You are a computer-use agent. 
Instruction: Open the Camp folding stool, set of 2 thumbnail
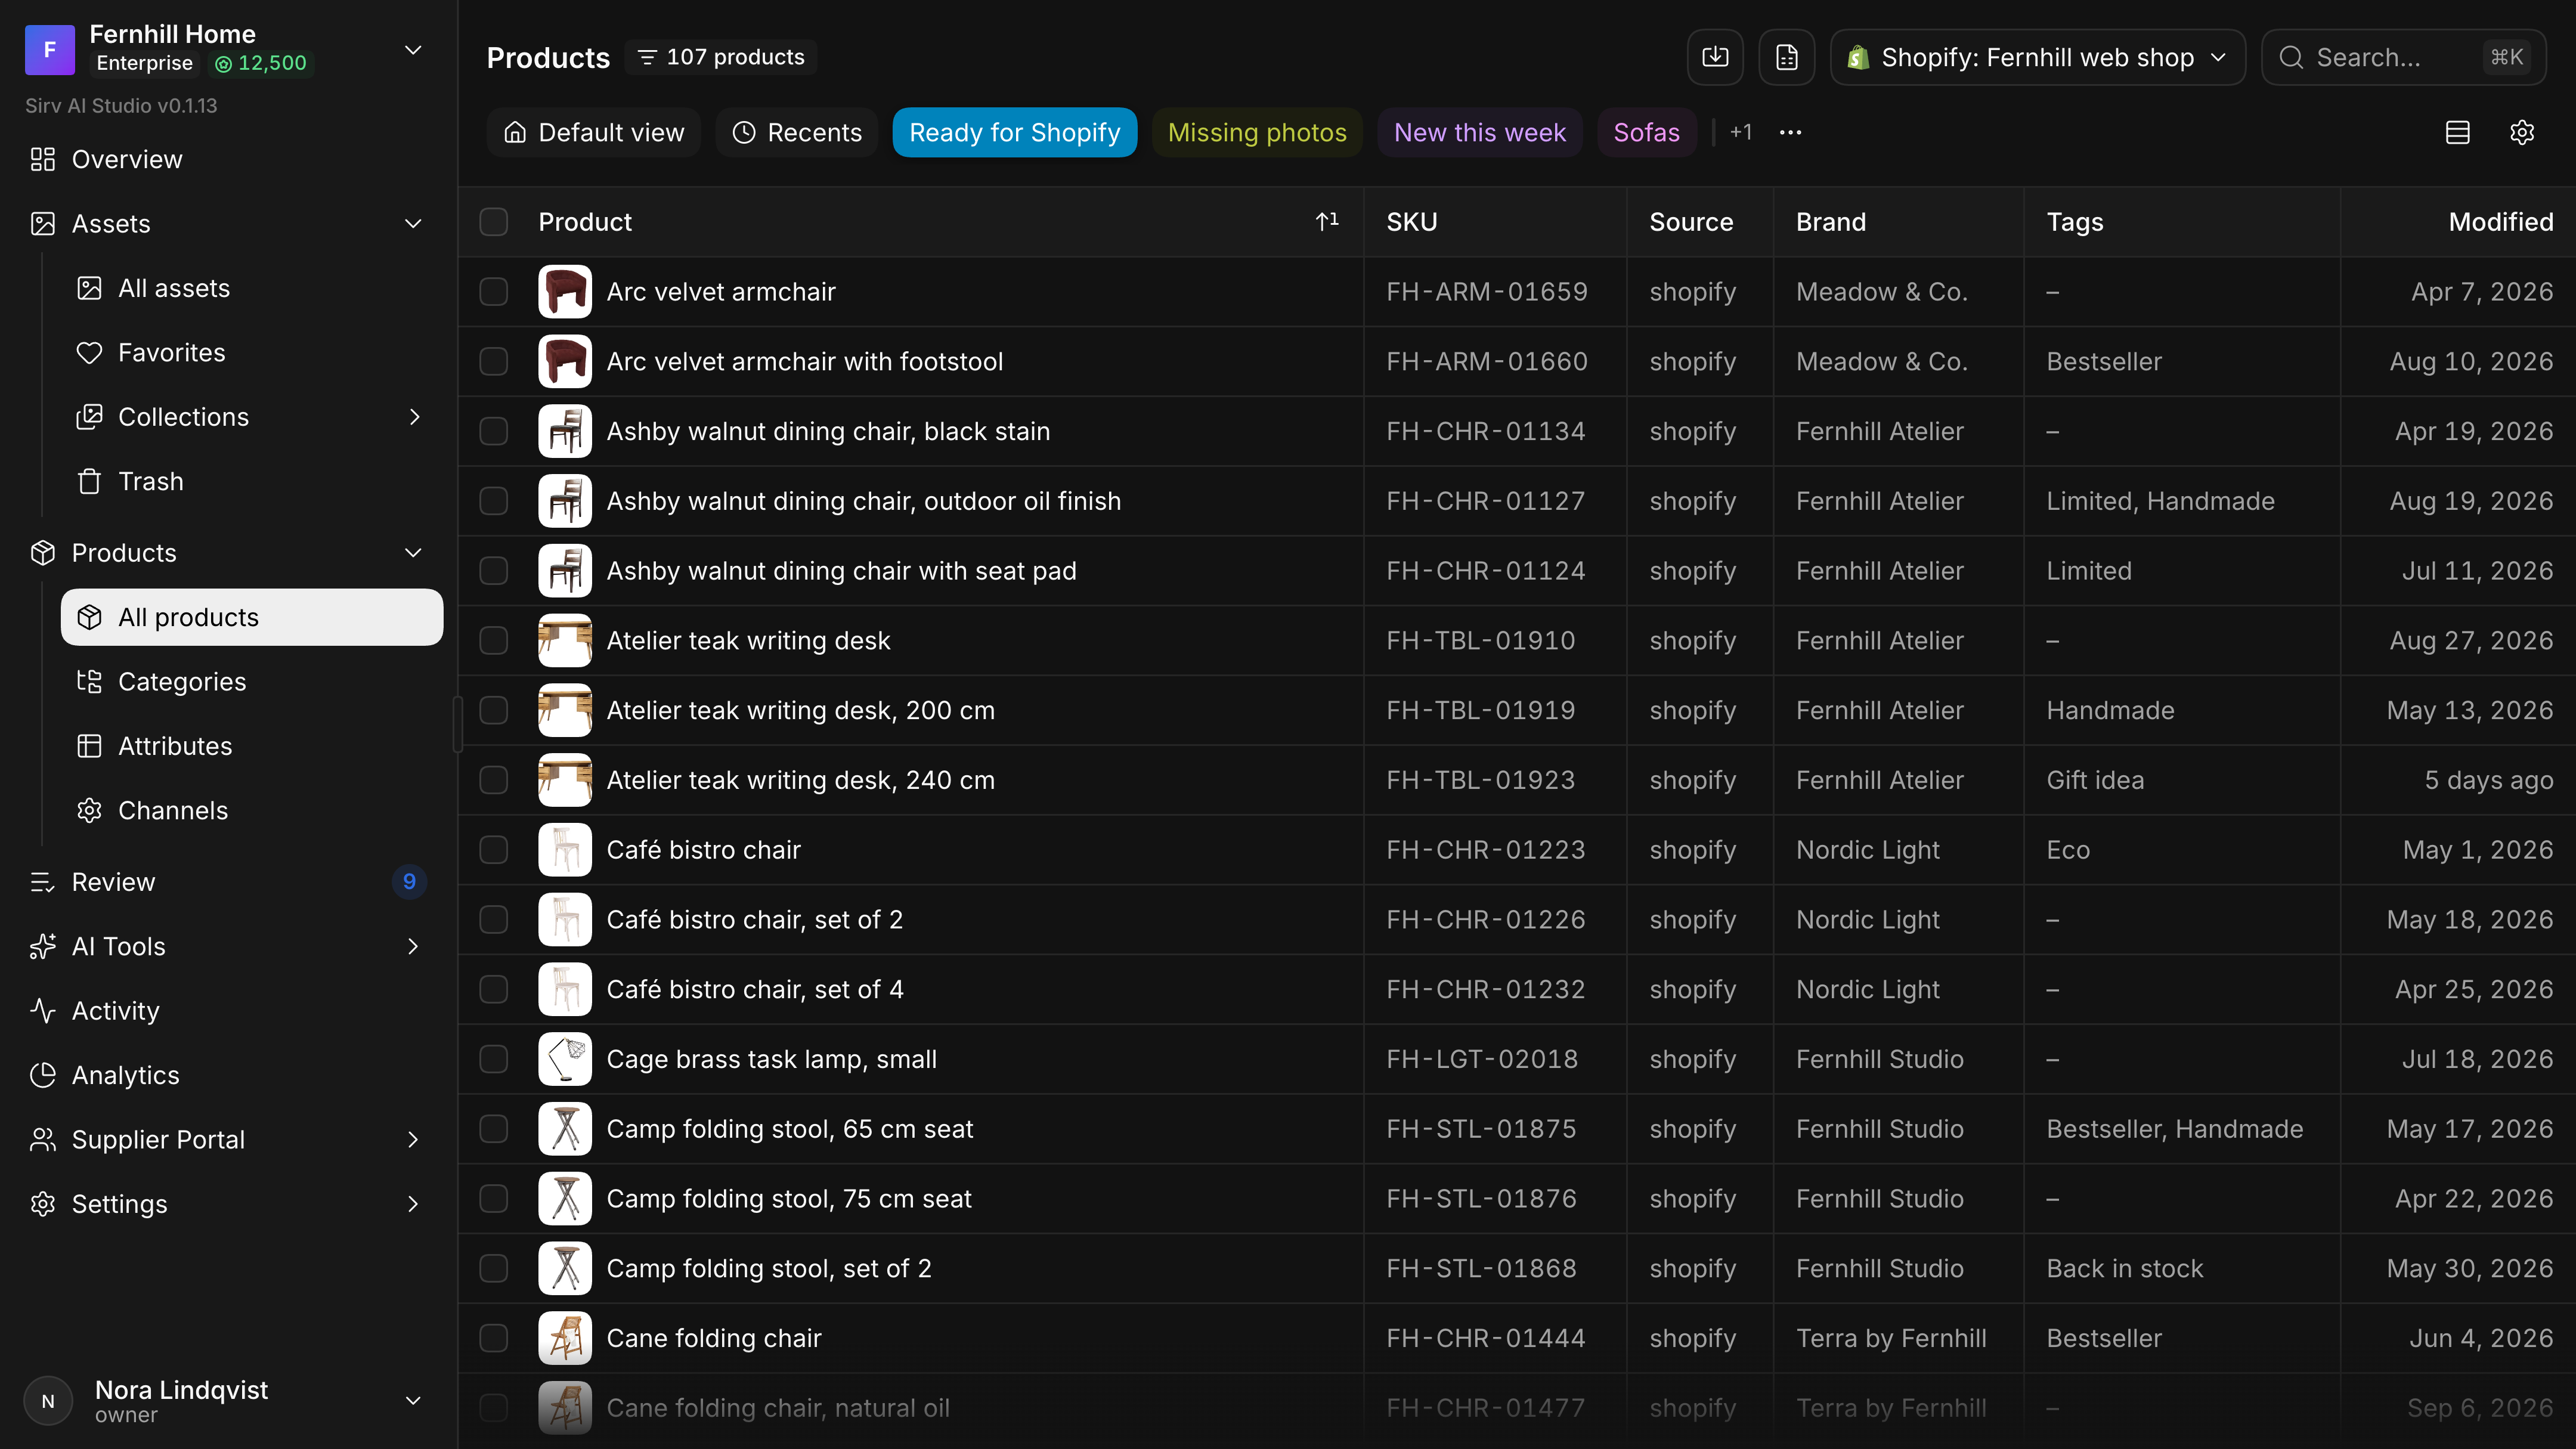pyautogui.click(x=565, y=1268)
